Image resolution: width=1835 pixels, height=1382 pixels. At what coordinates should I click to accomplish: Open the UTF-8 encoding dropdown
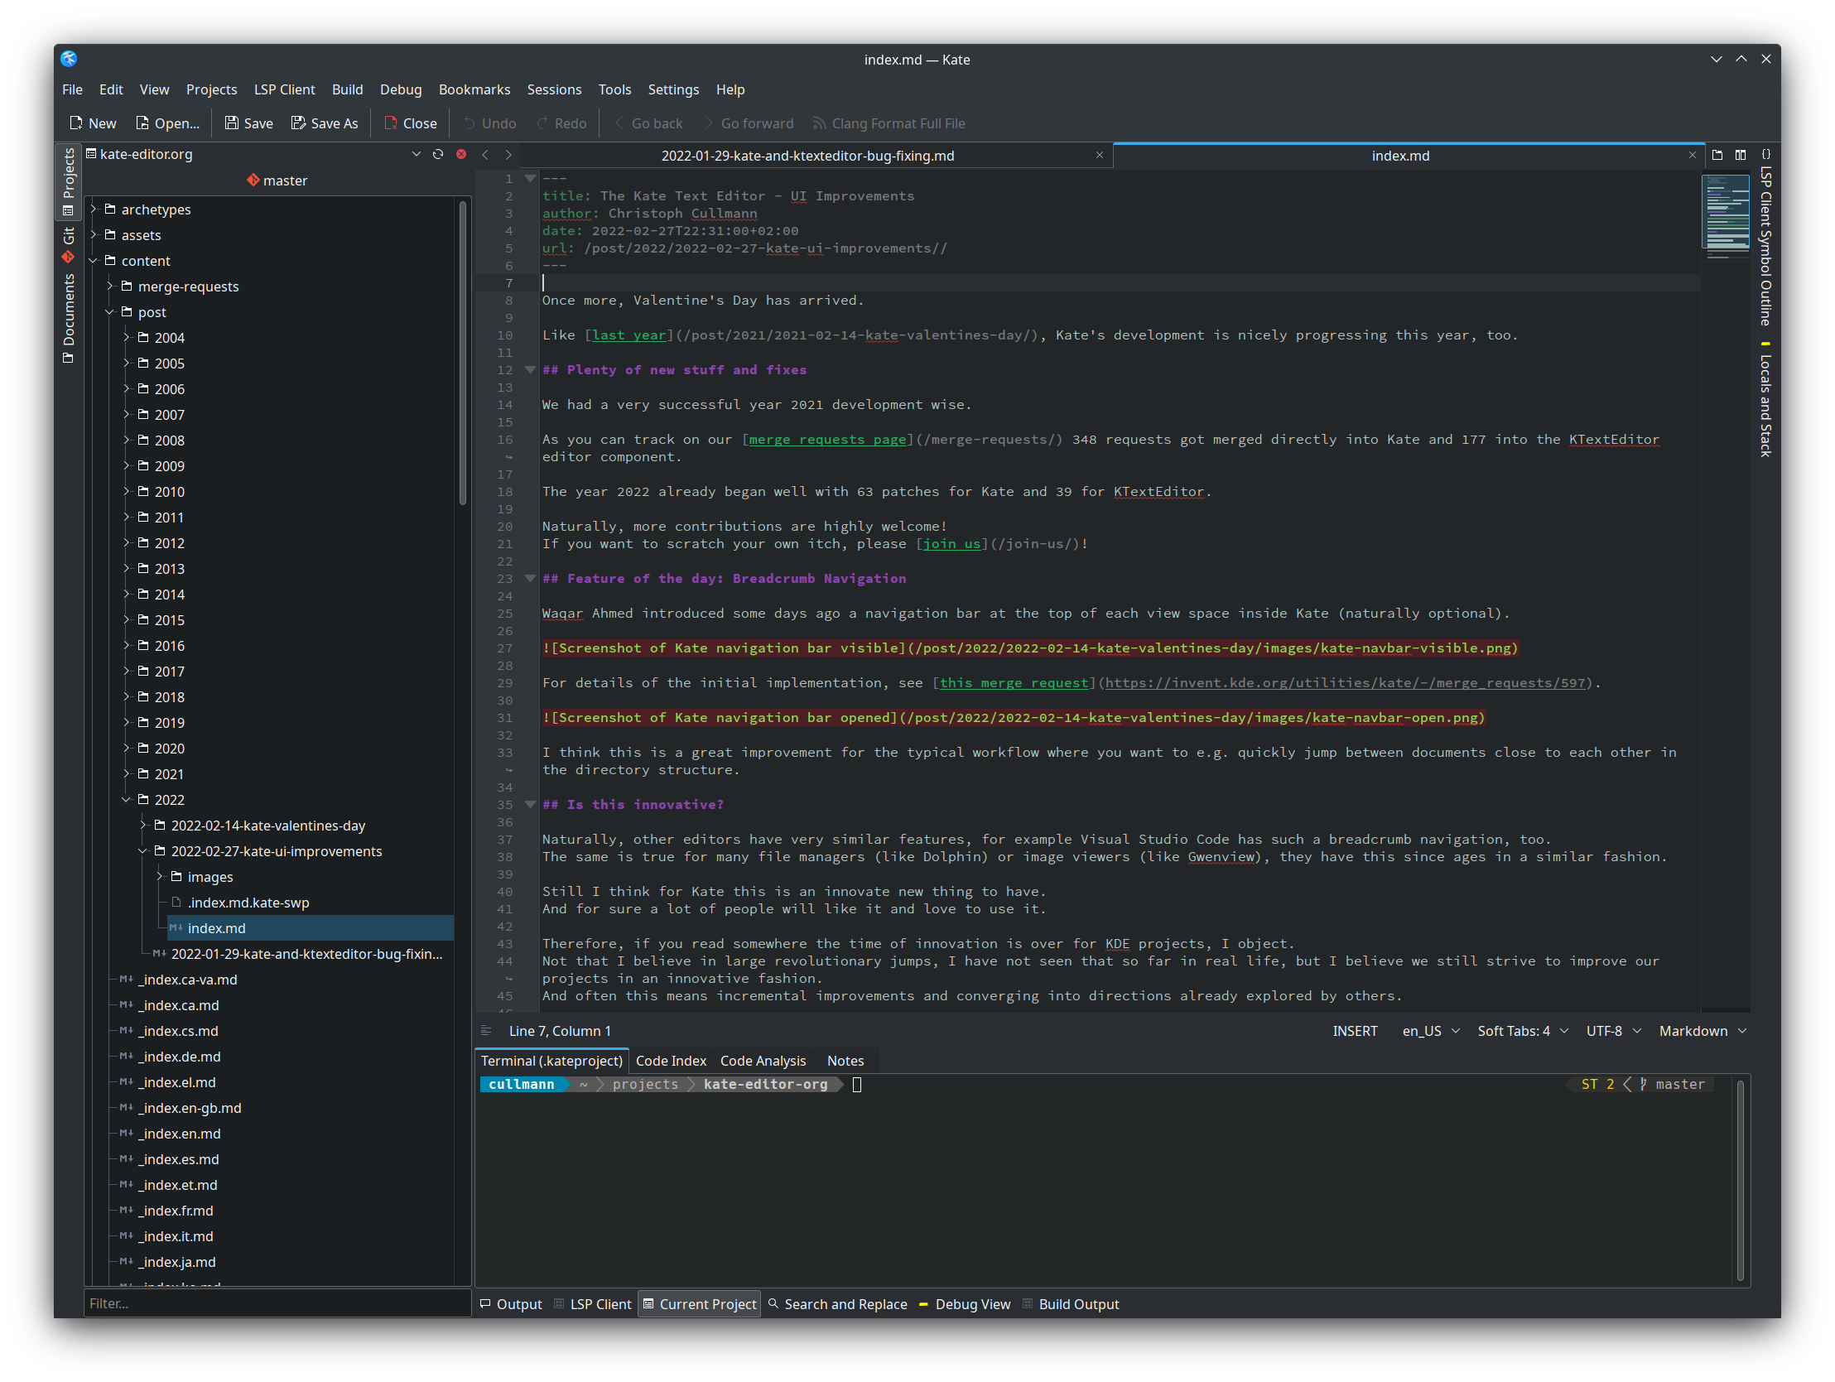[x=1613, y=1031]
